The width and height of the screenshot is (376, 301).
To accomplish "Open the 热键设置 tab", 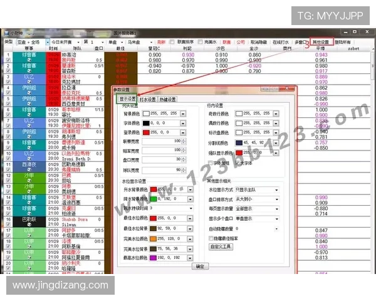I will 167,99.
